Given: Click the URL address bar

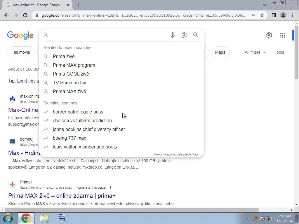Looking at the screenshot, I should [144, 15].
